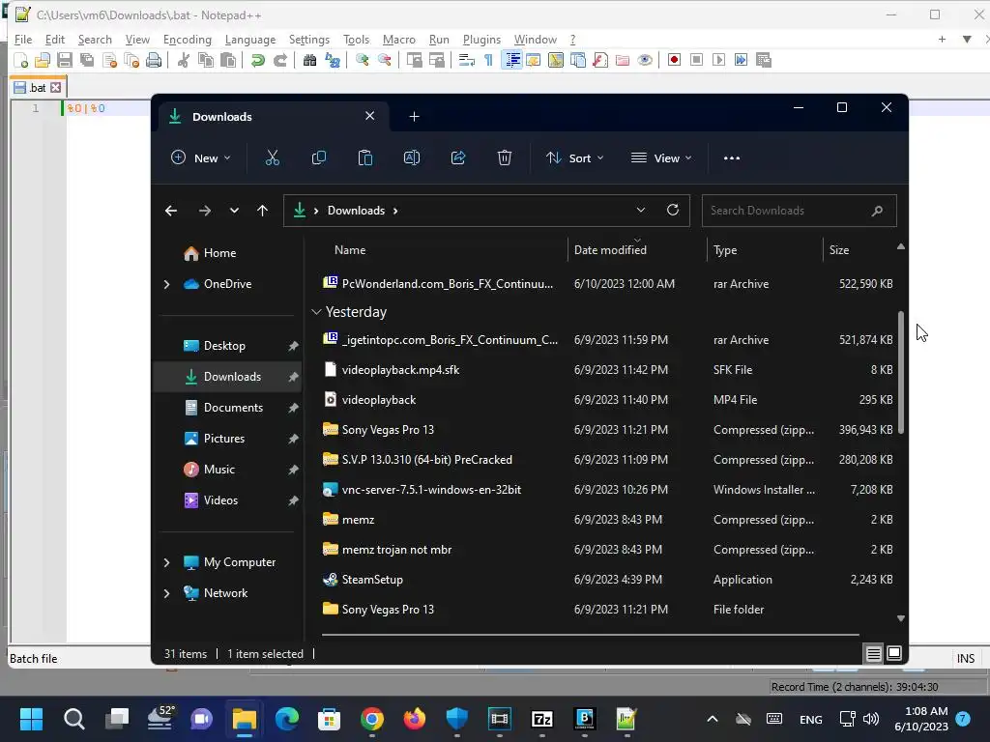Open Sort dropdown in Explorer
The width and height of the screenshot is (990, 742).
[x=574, y=157]
